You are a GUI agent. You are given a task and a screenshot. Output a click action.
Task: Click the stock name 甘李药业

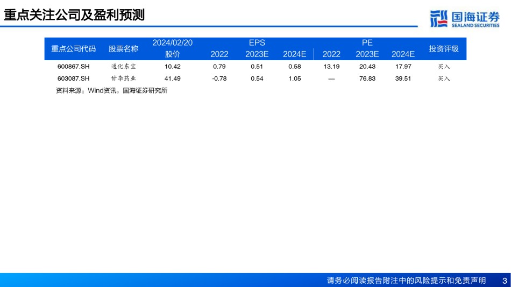[124, 78]
